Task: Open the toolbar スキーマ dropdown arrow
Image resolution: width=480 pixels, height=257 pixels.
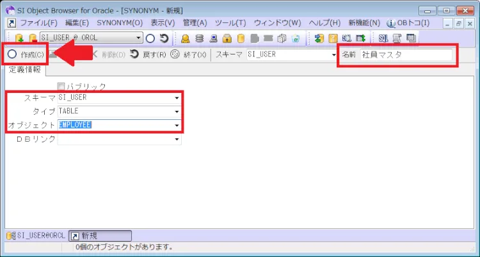Action: click(333, 55)
